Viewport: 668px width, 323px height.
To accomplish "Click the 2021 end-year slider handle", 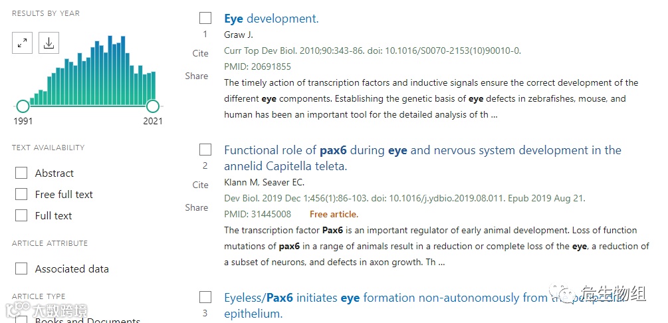I will (x=153, y=106).
